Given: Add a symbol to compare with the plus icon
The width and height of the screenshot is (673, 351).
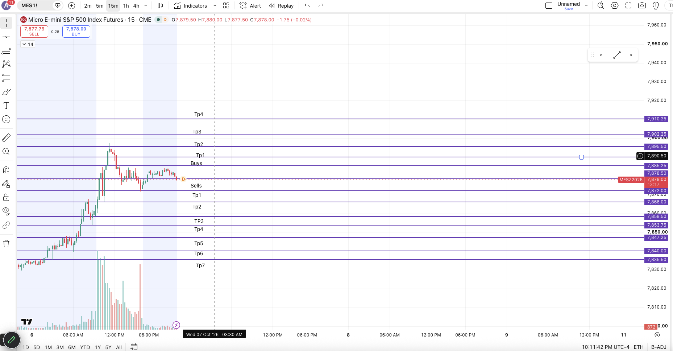Looking at the screenshot, I should pos(72,5).
